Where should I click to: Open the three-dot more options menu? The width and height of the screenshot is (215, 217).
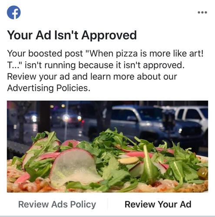(202, 12)
